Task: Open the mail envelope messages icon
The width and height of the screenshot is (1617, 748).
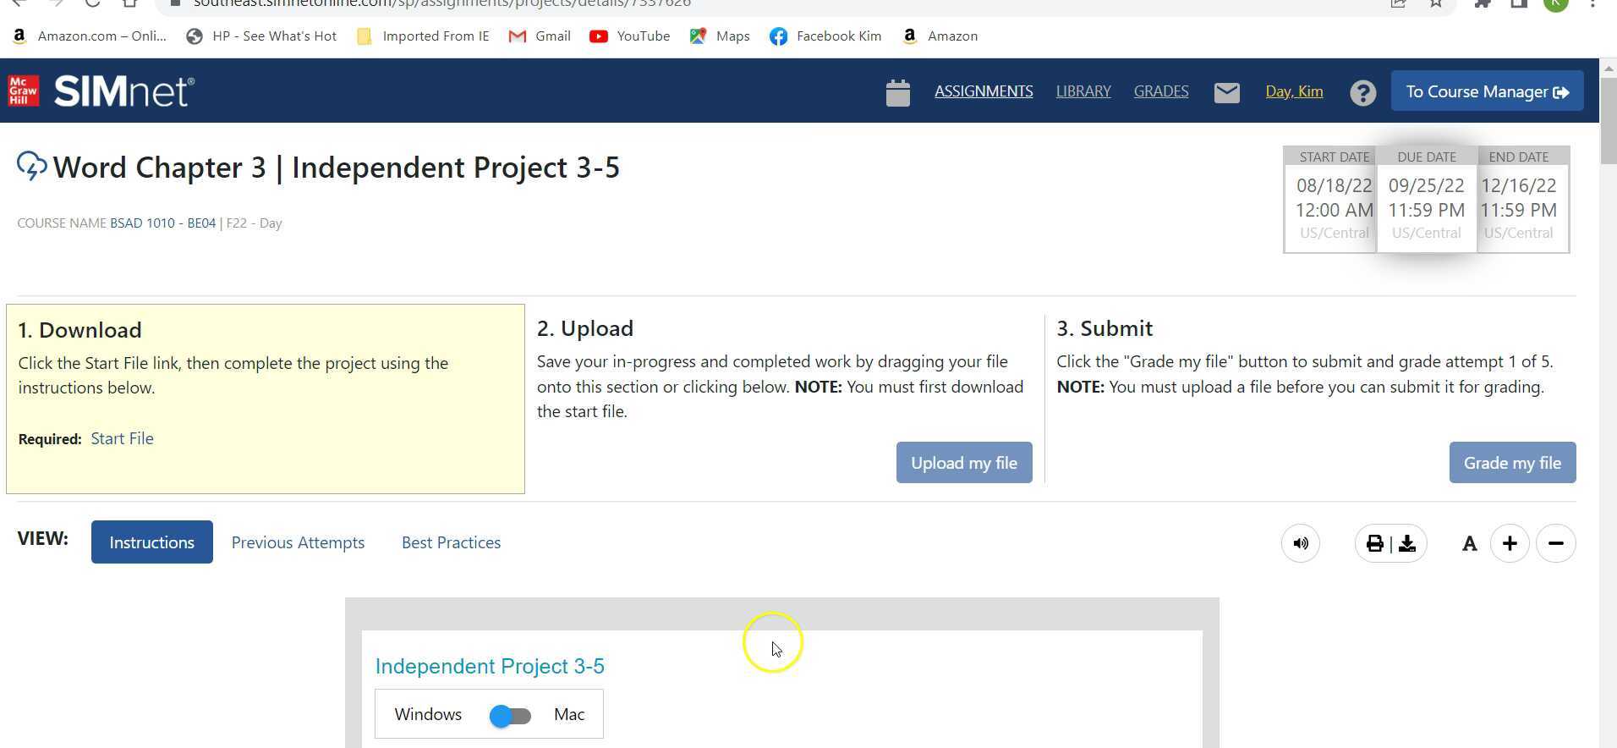Action: point(1226,92)
